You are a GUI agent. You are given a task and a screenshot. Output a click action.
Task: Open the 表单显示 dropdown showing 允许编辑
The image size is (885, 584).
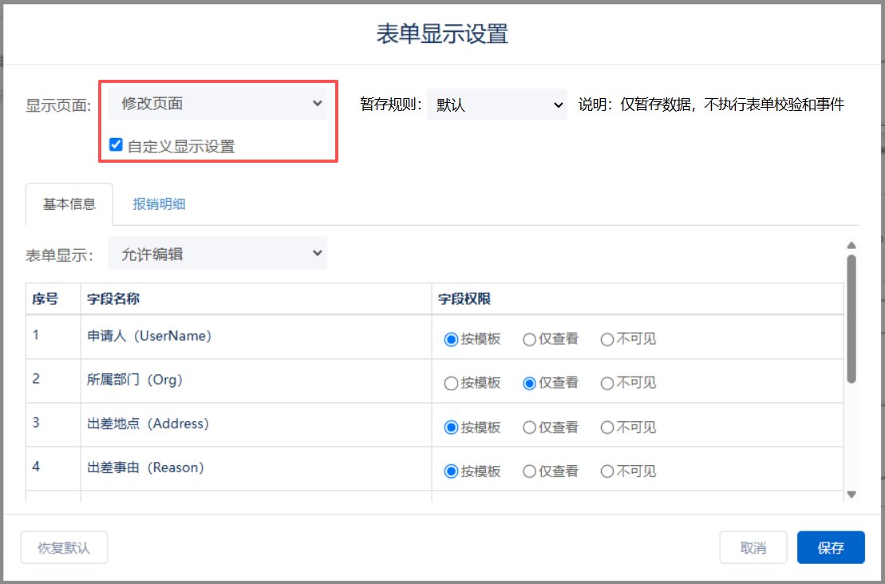click(217, 254)
